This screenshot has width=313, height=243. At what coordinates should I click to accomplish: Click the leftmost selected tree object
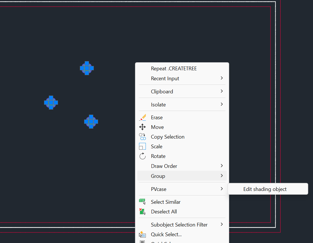click(x=51, y=102)
